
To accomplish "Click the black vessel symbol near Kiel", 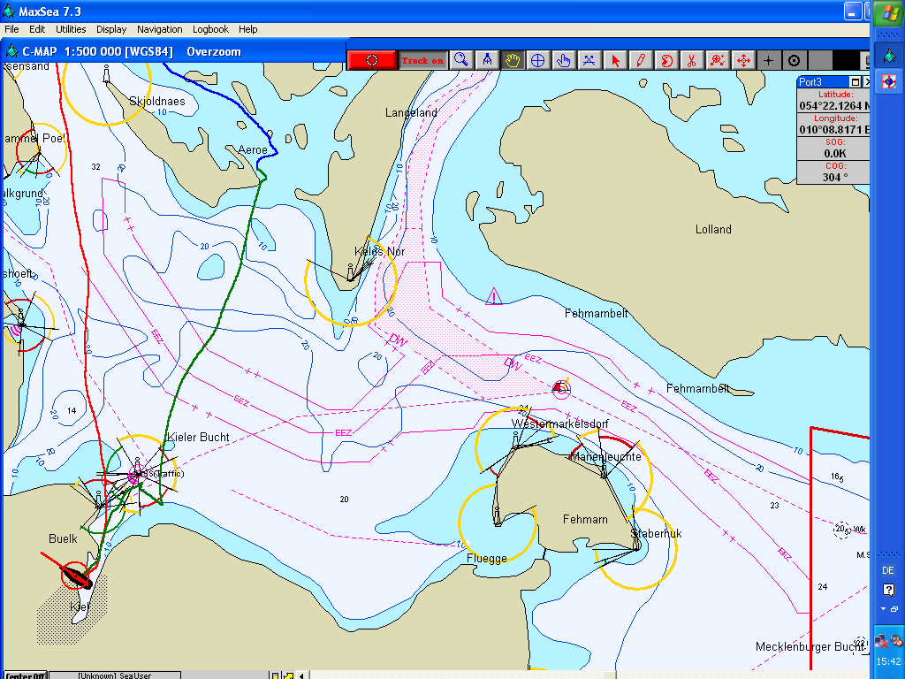I will point(77,576).
